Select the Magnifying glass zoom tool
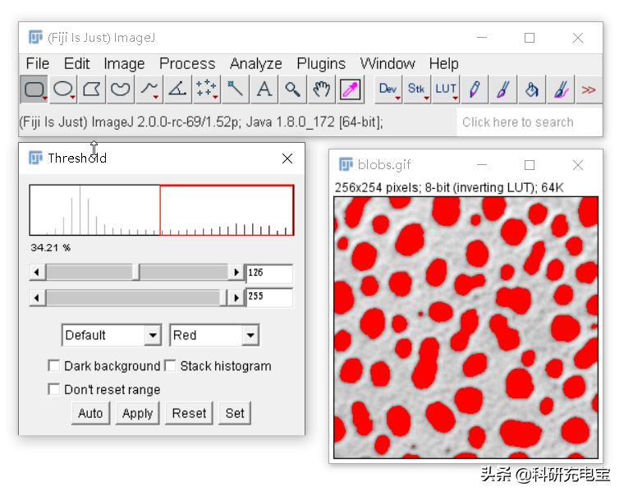This screenshot has width=624, height=496. (x=292, y=90)
